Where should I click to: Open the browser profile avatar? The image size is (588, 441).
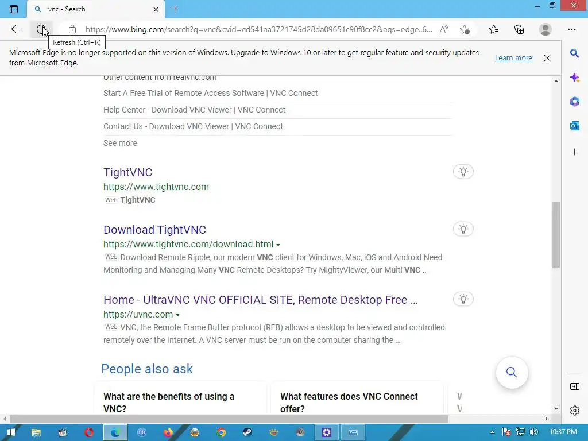tap(546, 29)
